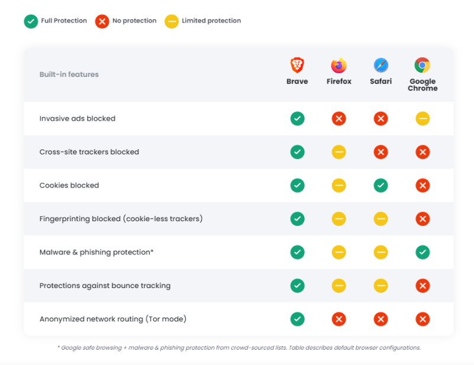
Task: Click Safari's red X for Invasive ads blocked
Action: 381,118
